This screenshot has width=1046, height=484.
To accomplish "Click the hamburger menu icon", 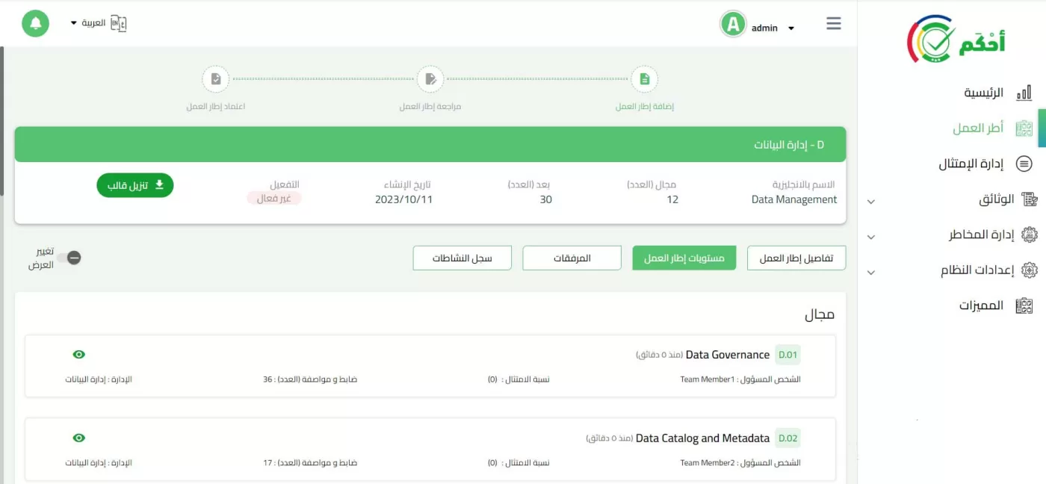I will pyautogui.click(x=833, y=23).
